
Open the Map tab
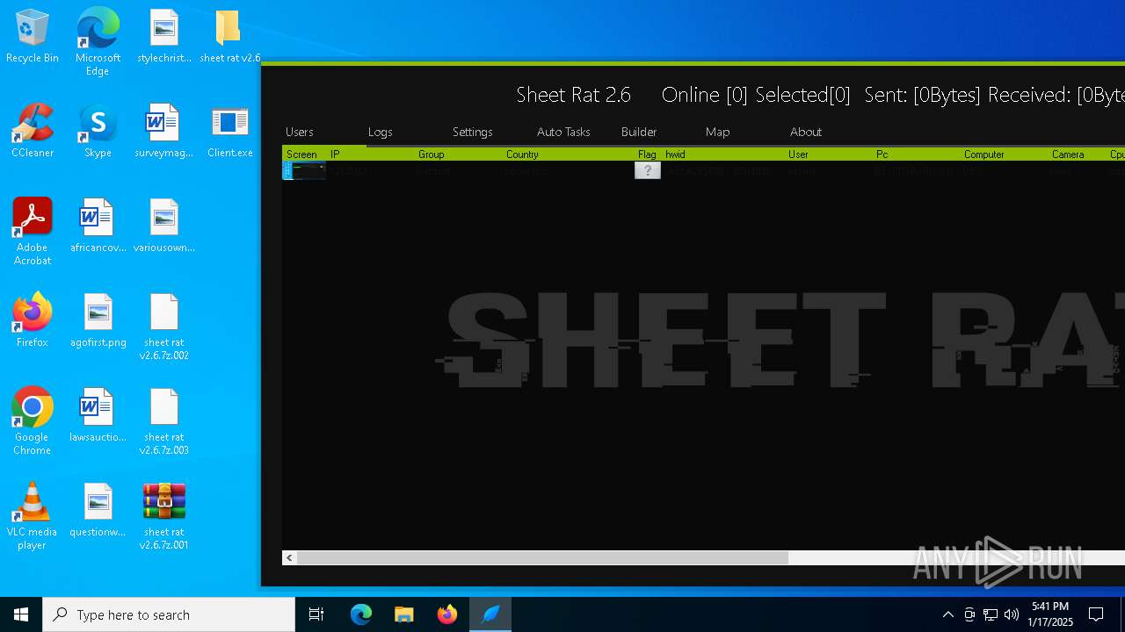(718, 132)
